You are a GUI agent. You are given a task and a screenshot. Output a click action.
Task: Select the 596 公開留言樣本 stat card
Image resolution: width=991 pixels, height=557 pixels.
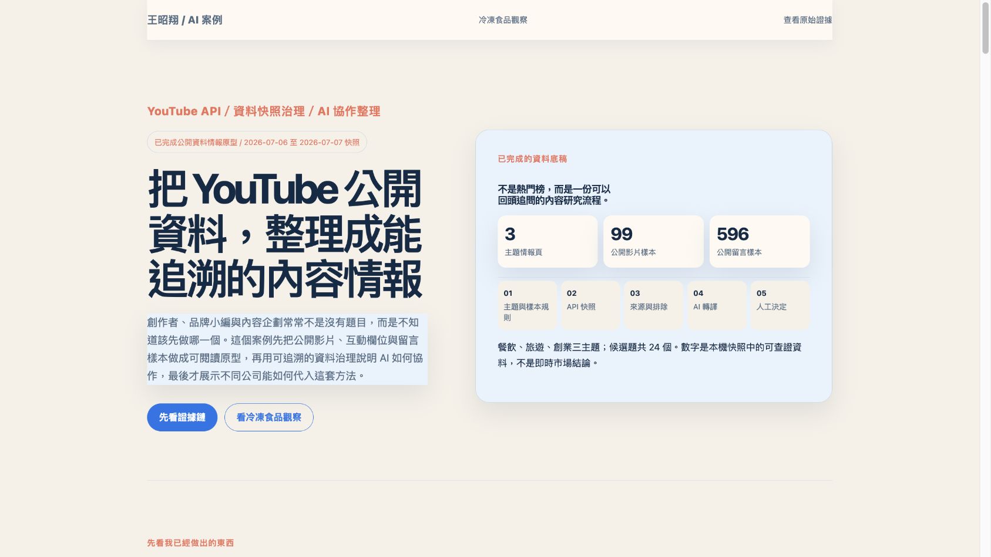click(760, 241)
